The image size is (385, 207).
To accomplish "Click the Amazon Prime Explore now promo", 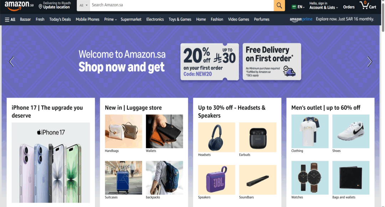I will pos(332,19).
